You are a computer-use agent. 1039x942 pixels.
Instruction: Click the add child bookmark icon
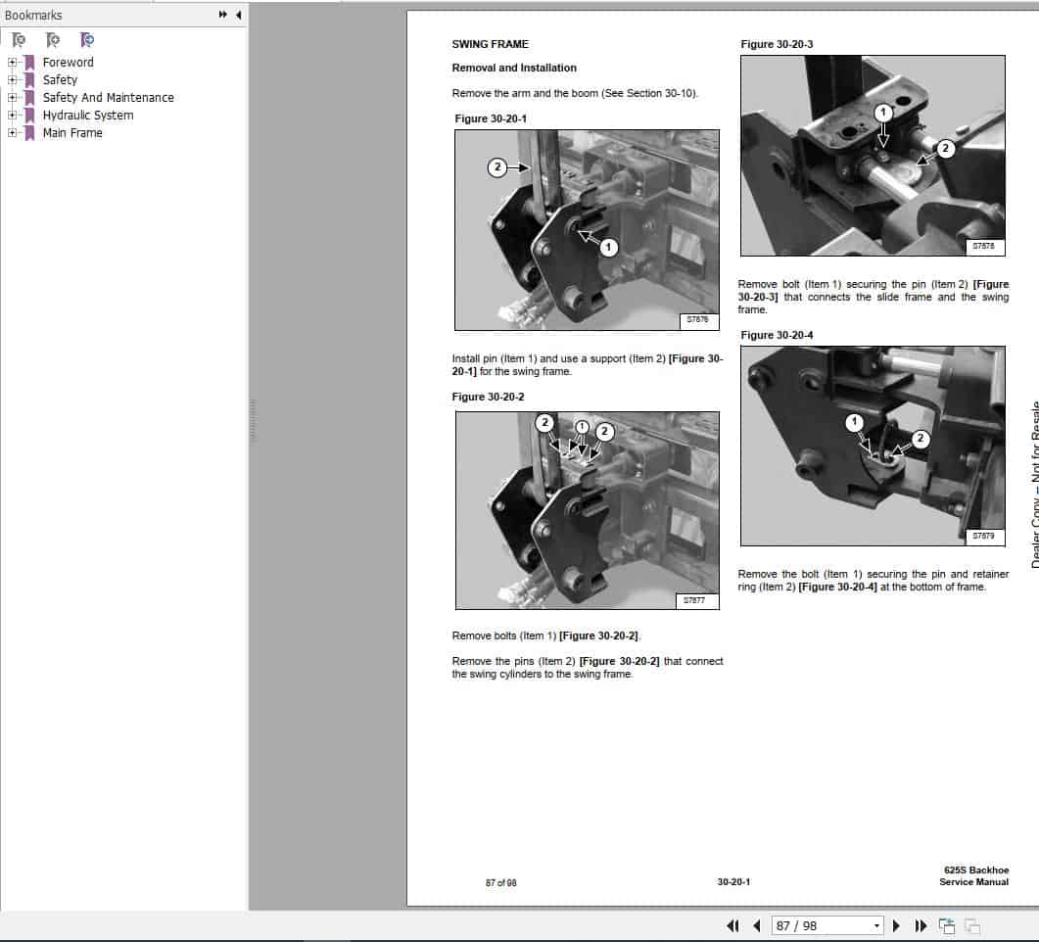(87, 39)
